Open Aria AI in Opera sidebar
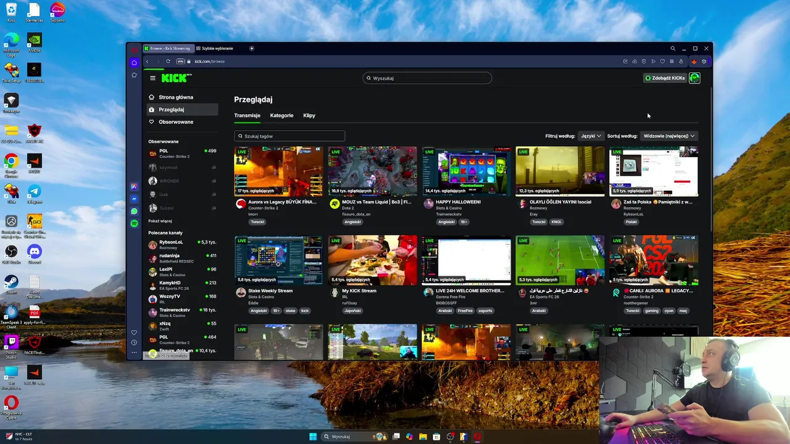Viewport: 790px width, 444px height. pyautogui.click(x=134, y=186)
